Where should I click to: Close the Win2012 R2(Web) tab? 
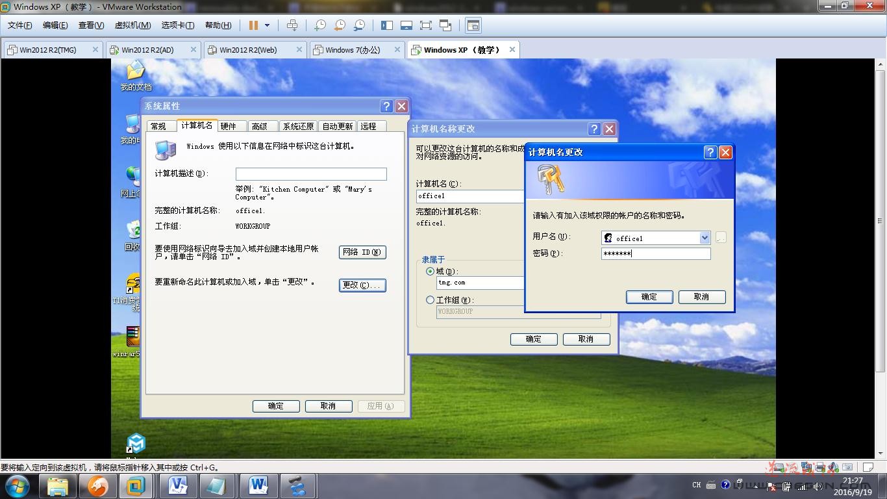pos(299,49)
